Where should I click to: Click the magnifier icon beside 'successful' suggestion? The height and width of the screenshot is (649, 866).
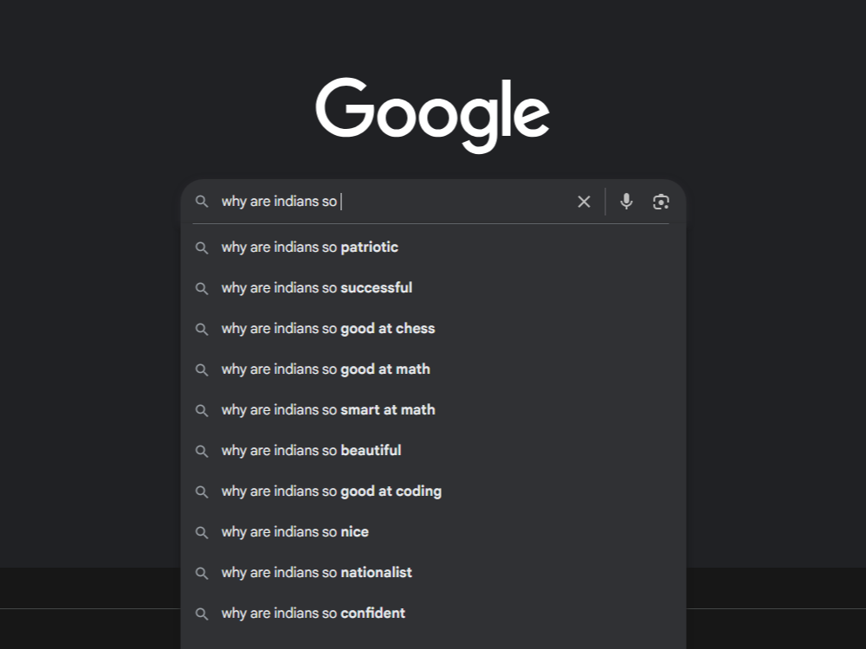pos(202,288)
